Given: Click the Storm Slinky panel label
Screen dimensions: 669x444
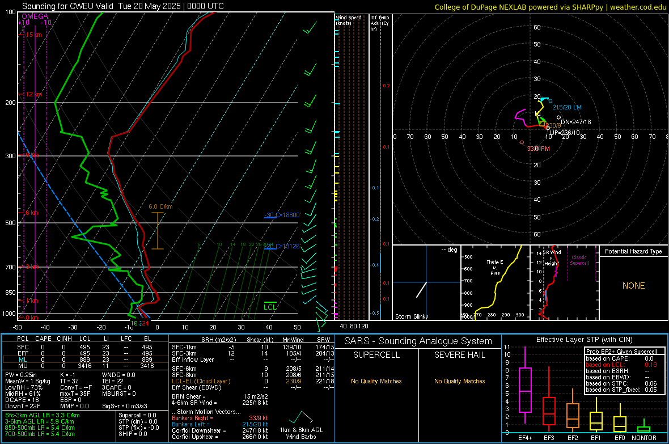Looking at the screenshot, I should (412, 316).
